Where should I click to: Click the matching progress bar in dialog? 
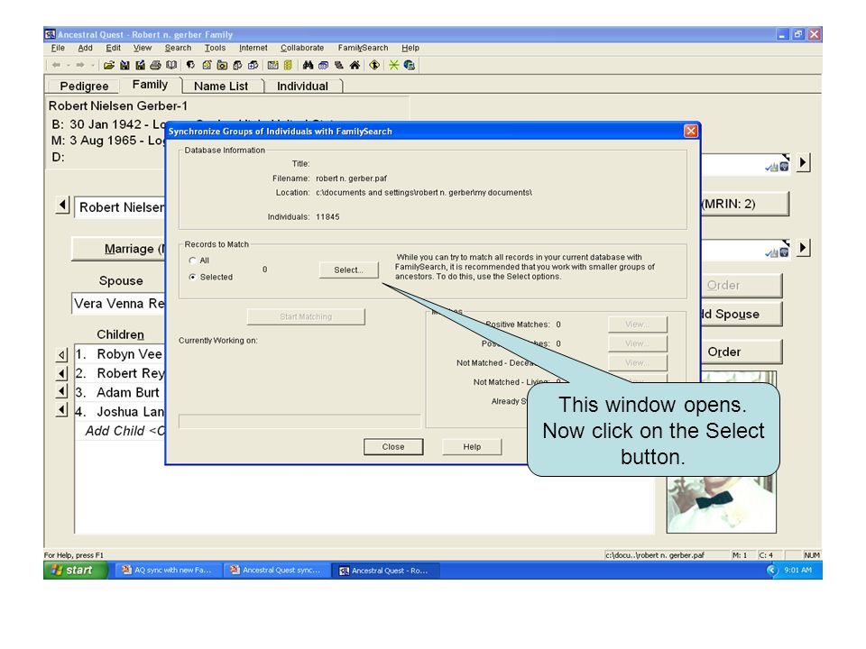(299, 422)
